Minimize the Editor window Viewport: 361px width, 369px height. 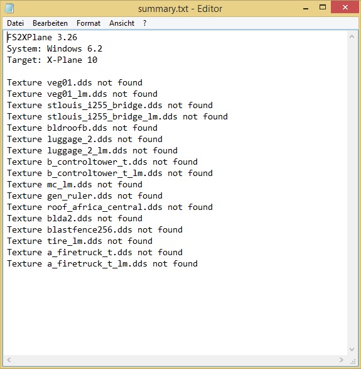tap(306, 8)
